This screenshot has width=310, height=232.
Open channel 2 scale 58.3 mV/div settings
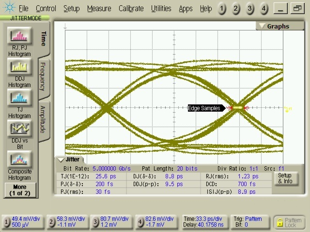coord(67,222)
